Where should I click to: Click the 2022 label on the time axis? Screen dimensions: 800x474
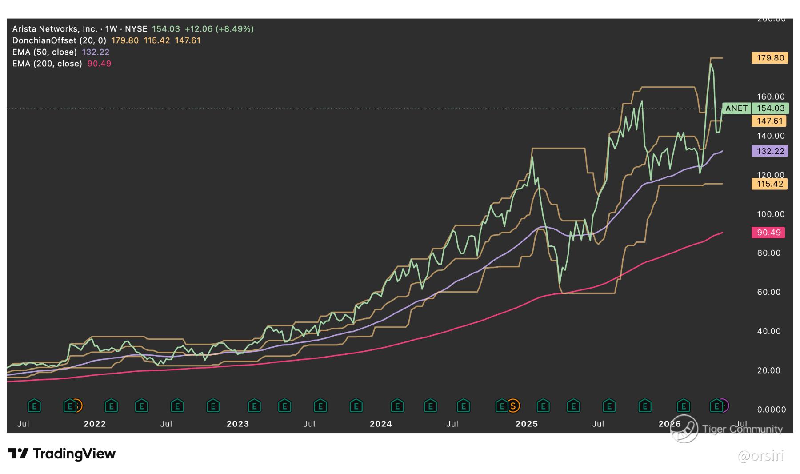(x=95, y=424)
